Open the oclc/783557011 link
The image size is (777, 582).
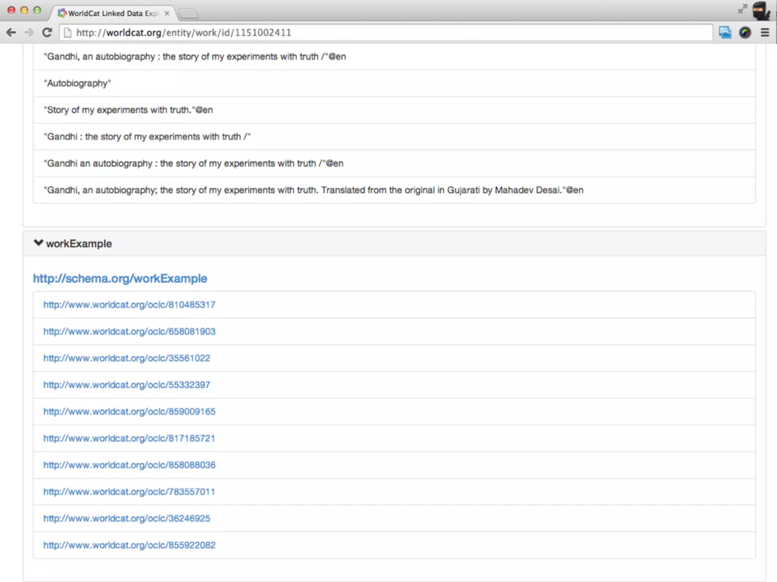click(129, 492)
